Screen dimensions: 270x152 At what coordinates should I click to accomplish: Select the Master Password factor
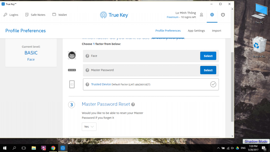(x=208, y=70)
